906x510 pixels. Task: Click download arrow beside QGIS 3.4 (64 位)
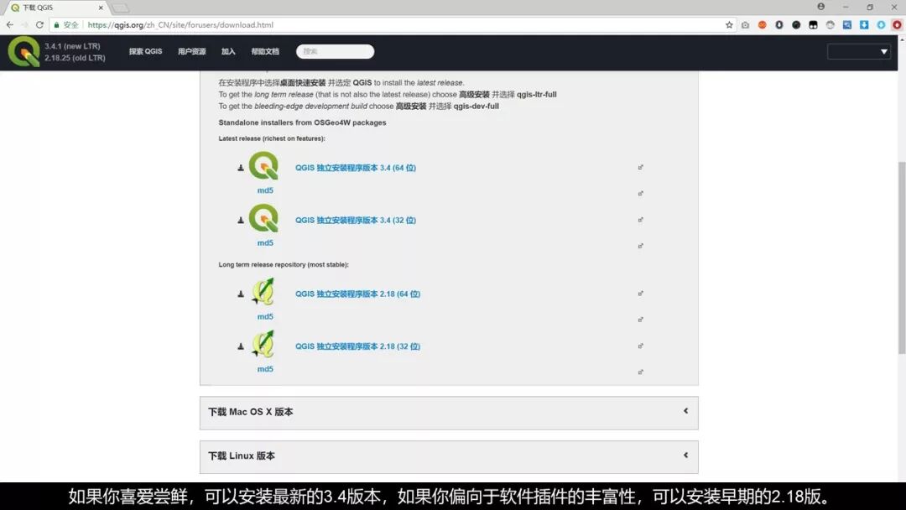241,168
